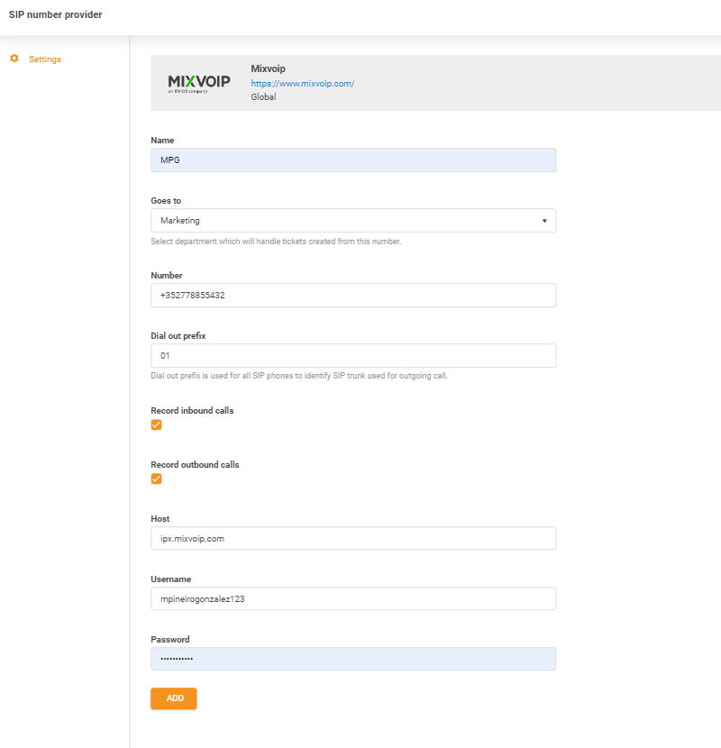Select the Username input field
This screenshot has height=748, width=721.
(352, 598)
